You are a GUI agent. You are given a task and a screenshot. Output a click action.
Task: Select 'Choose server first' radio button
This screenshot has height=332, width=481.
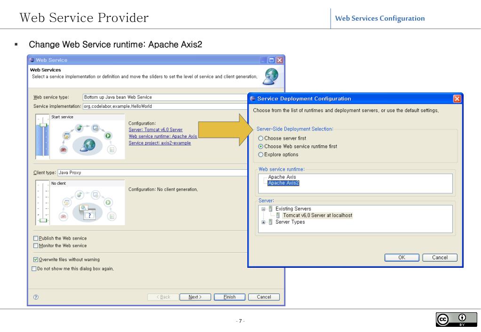[261, 138]
